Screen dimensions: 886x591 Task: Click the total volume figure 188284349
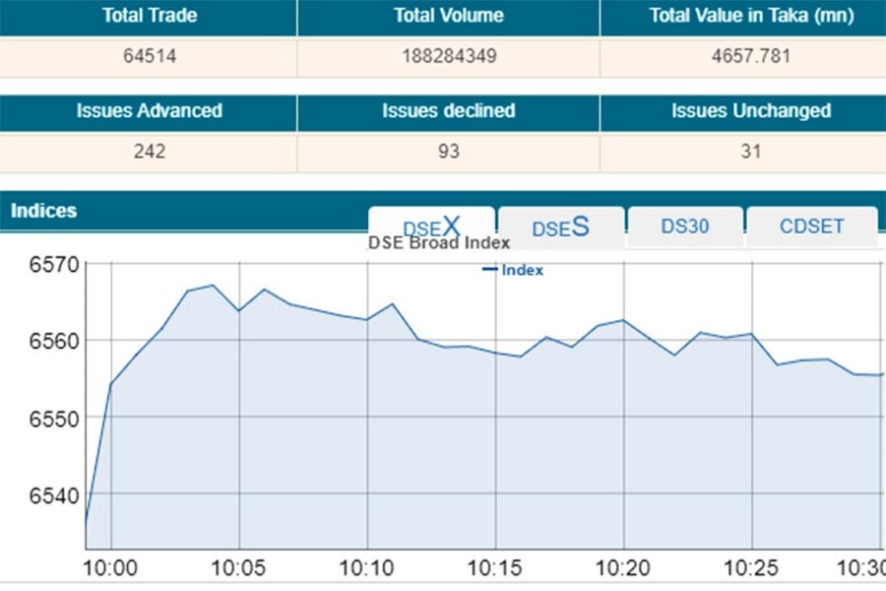point(448,56)
